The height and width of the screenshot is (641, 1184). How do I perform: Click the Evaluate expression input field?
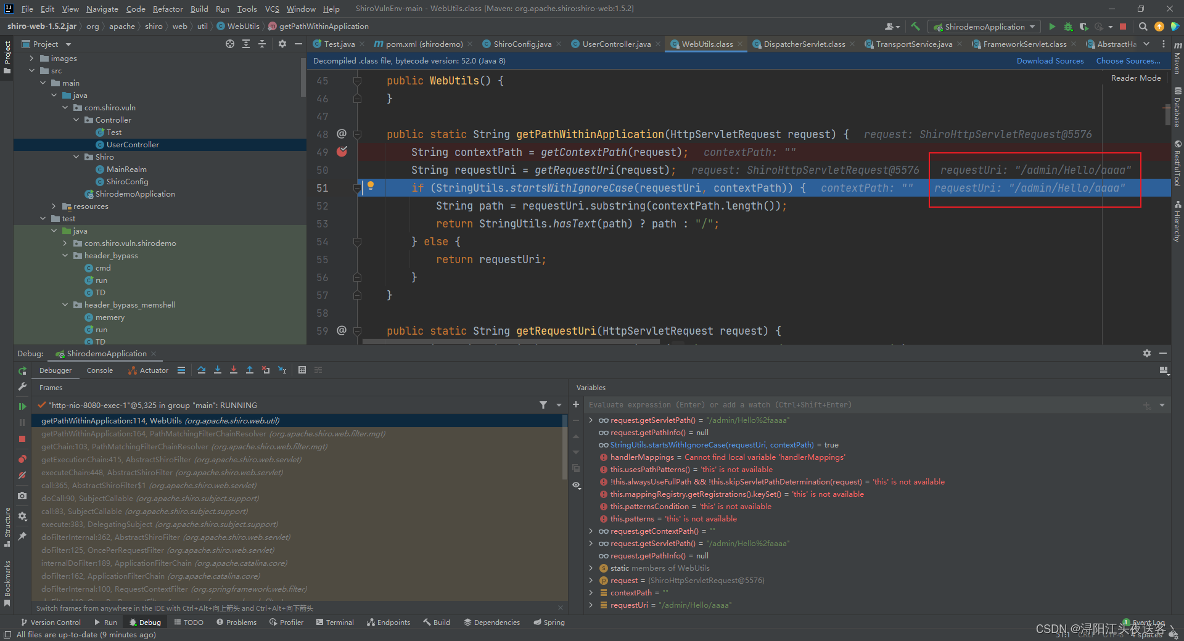[x=863, y=405]
